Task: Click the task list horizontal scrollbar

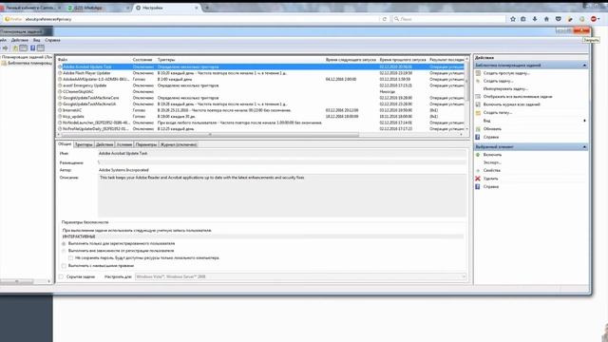Action: coord(209,135)
